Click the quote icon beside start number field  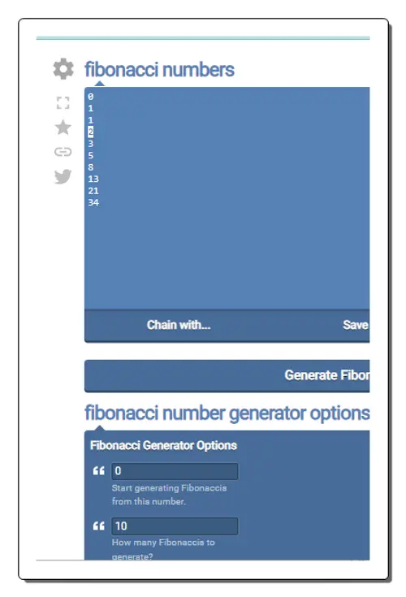click(99, 471)
